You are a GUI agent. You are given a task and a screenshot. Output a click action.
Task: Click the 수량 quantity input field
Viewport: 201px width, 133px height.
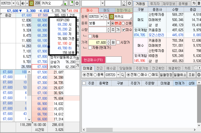point(97,30)
